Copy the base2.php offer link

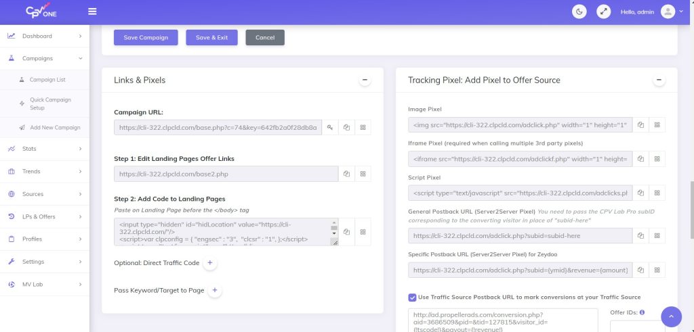tap(346, 174)
